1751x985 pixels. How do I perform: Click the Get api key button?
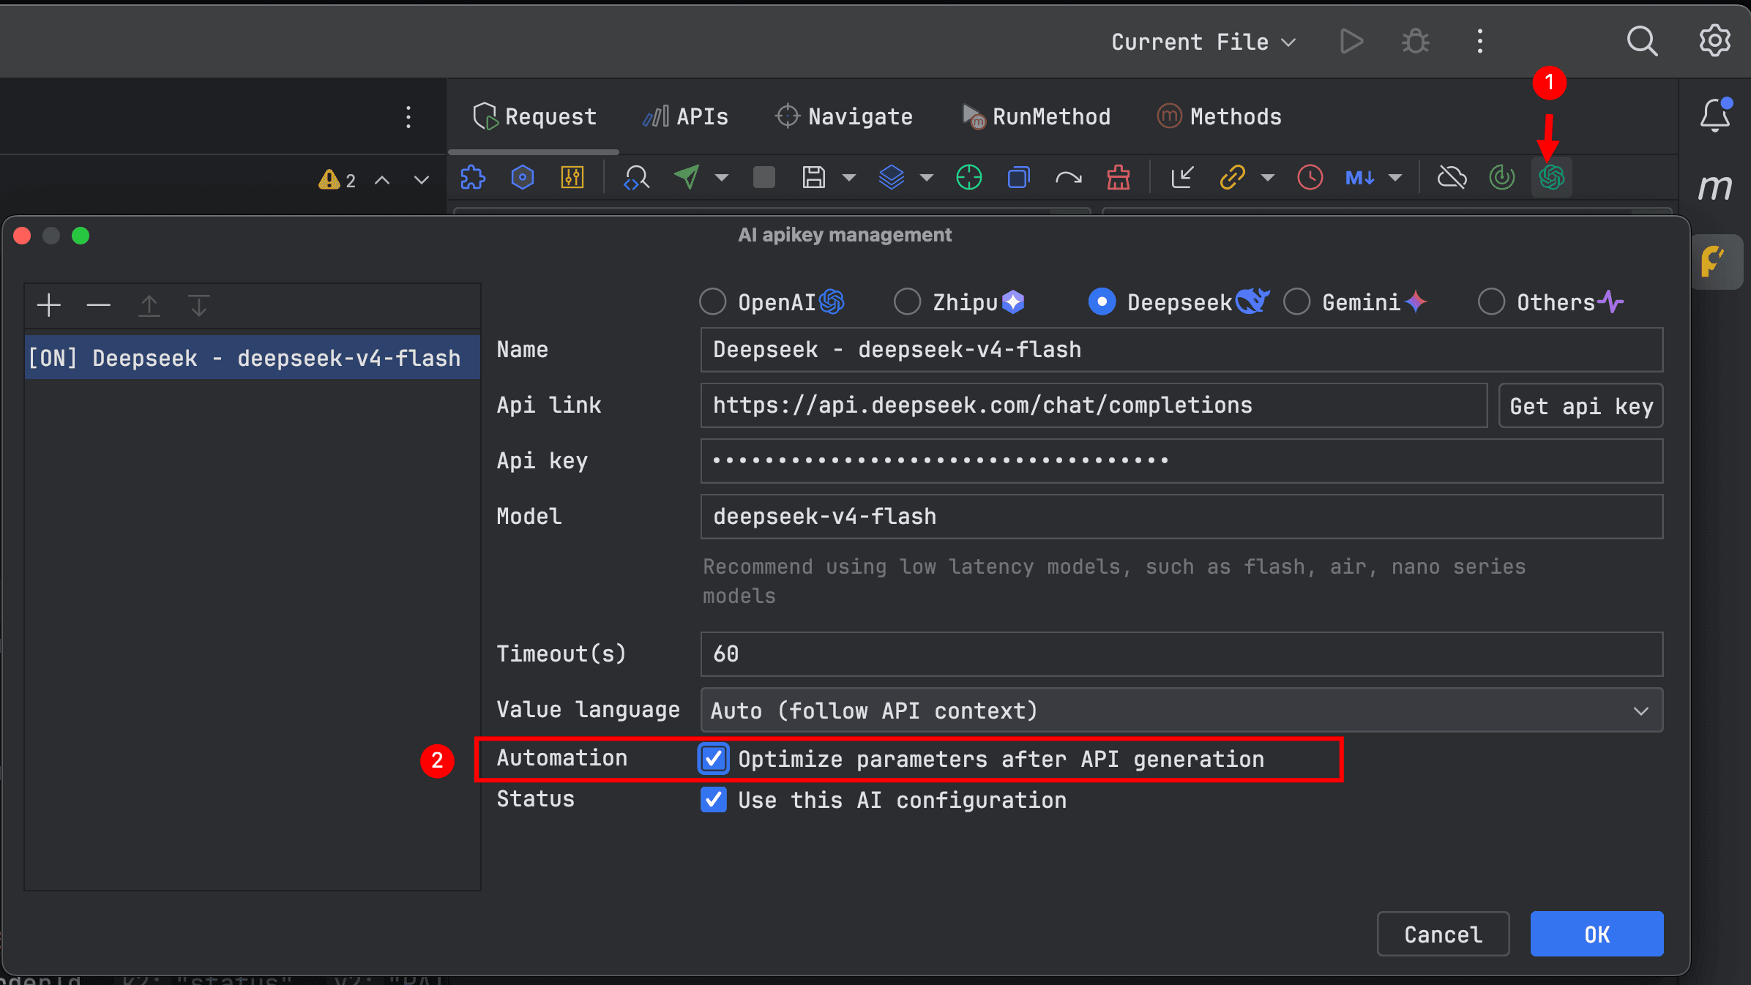tap(1580, 406)
